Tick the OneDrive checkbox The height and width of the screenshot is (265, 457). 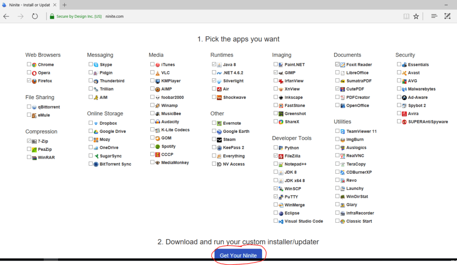tap(91, 147)
